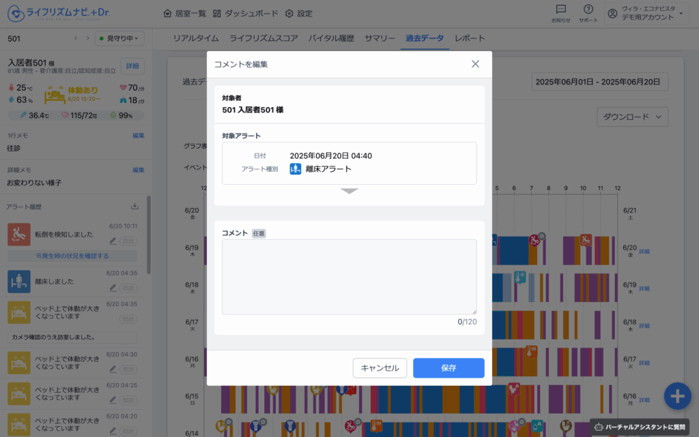Open the Support help icon
Screen dimensions: 699x437
[x=588, y=14]
